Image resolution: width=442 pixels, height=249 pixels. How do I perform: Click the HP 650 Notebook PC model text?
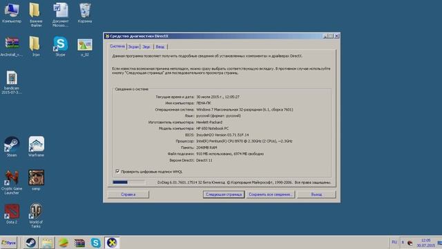coord(212,129)
